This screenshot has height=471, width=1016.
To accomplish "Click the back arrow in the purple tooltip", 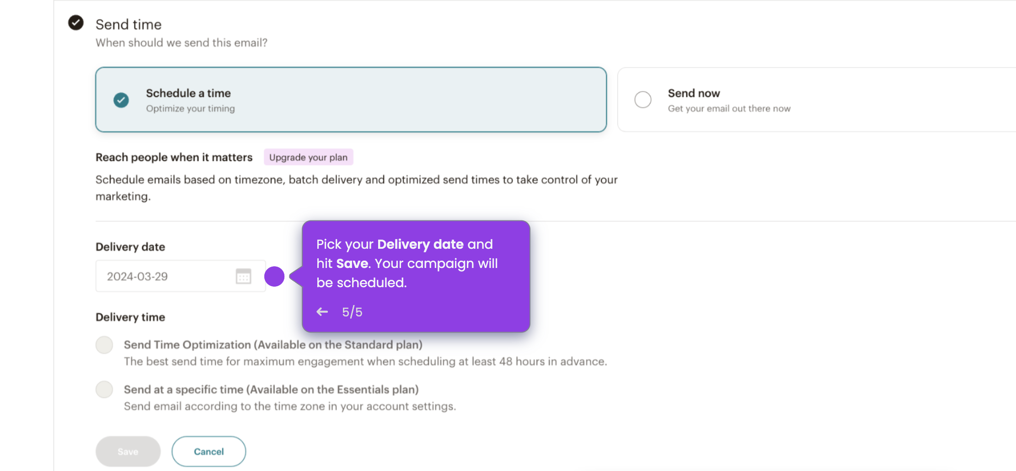I will (322, 311).
